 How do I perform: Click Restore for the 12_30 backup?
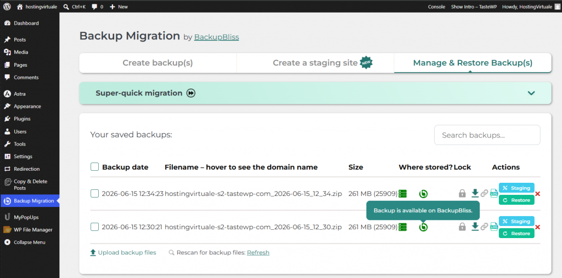point(516,233)
